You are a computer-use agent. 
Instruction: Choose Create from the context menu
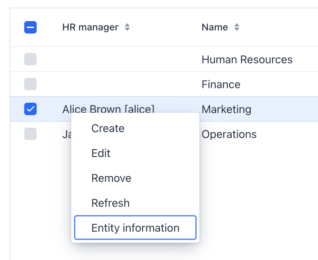(x=108, y=128)
